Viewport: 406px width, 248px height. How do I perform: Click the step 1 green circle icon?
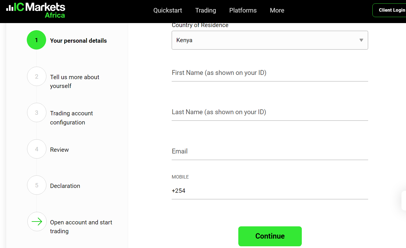(36, 40)
